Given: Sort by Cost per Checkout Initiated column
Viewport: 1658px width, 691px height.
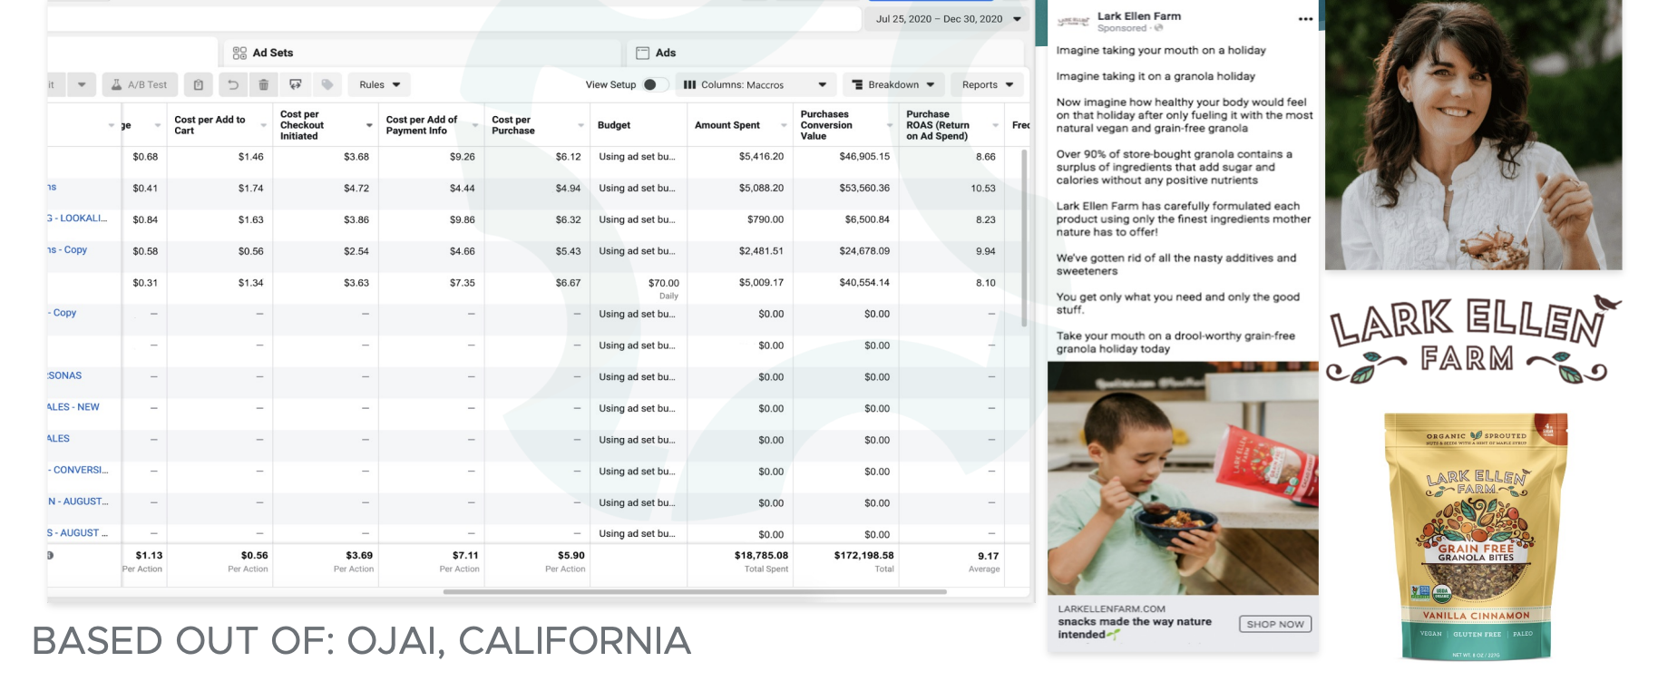Looking at the screenshot, I should 326,125.
